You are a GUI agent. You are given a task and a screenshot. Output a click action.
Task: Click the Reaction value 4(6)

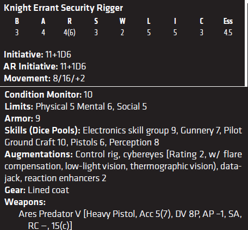pyautogui.click(x=70, y=33)
